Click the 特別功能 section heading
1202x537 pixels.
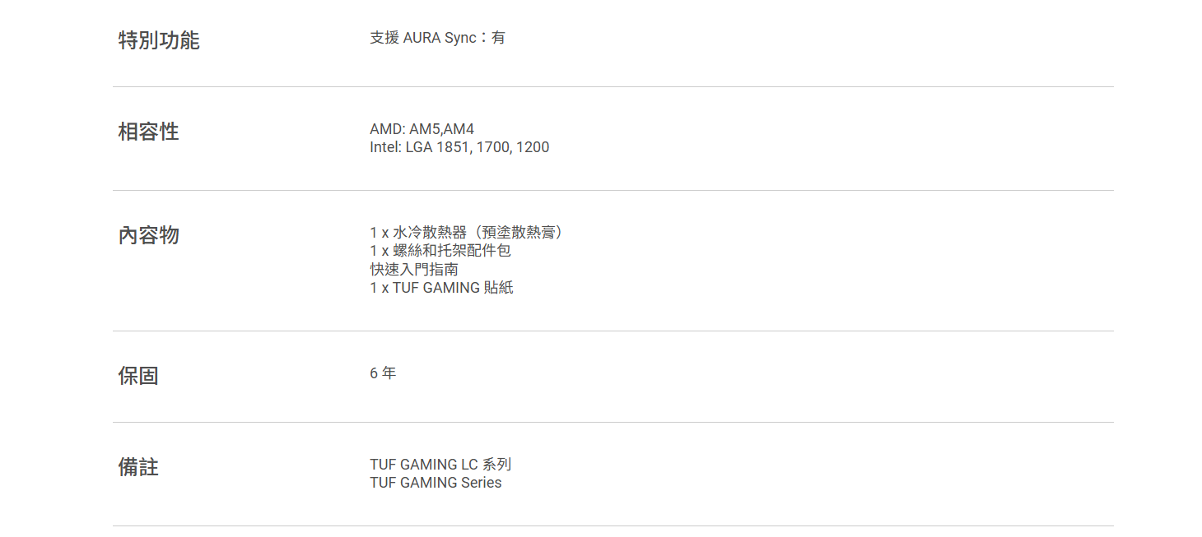pos(159,40)
